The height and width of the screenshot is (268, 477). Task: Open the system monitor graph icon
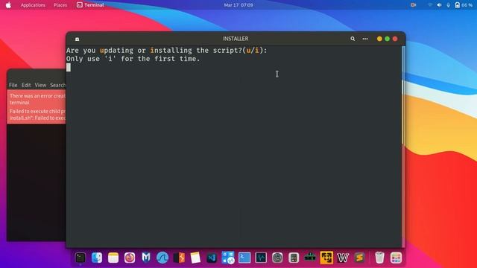pos(261,258)
